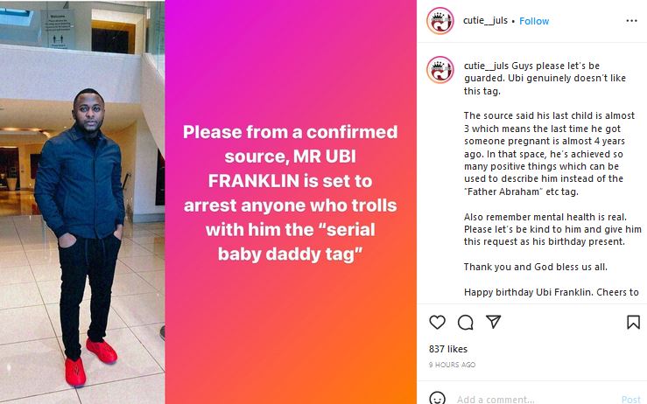647x404 pixels.
Task: Click the man's photo in the post
Action: click(82, 202)
